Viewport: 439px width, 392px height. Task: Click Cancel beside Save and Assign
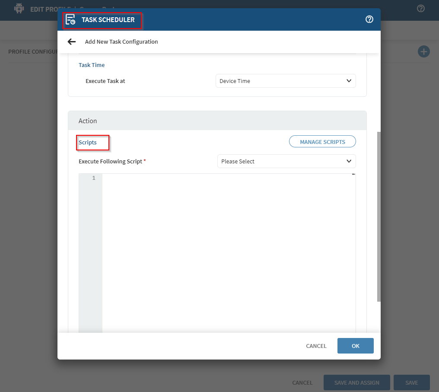(x=302, y=382)
